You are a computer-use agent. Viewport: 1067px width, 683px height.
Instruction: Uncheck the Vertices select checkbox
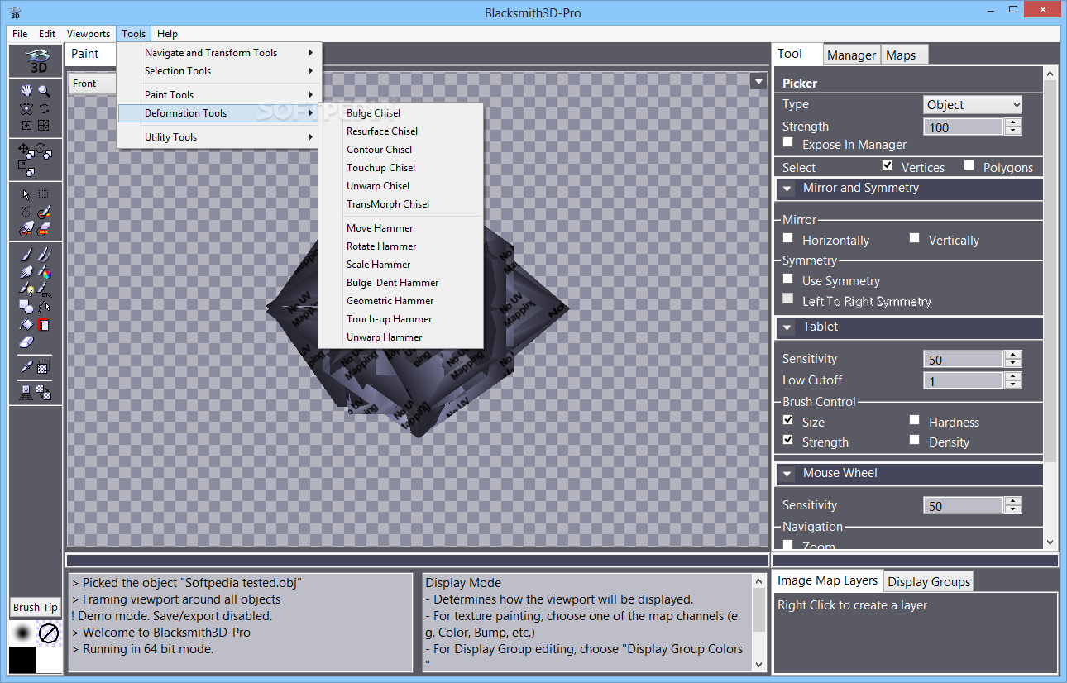click(888, 165)
